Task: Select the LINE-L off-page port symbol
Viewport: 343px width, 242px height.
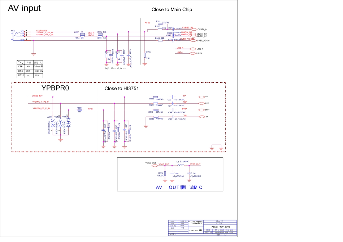Action: tap(193, 53)
